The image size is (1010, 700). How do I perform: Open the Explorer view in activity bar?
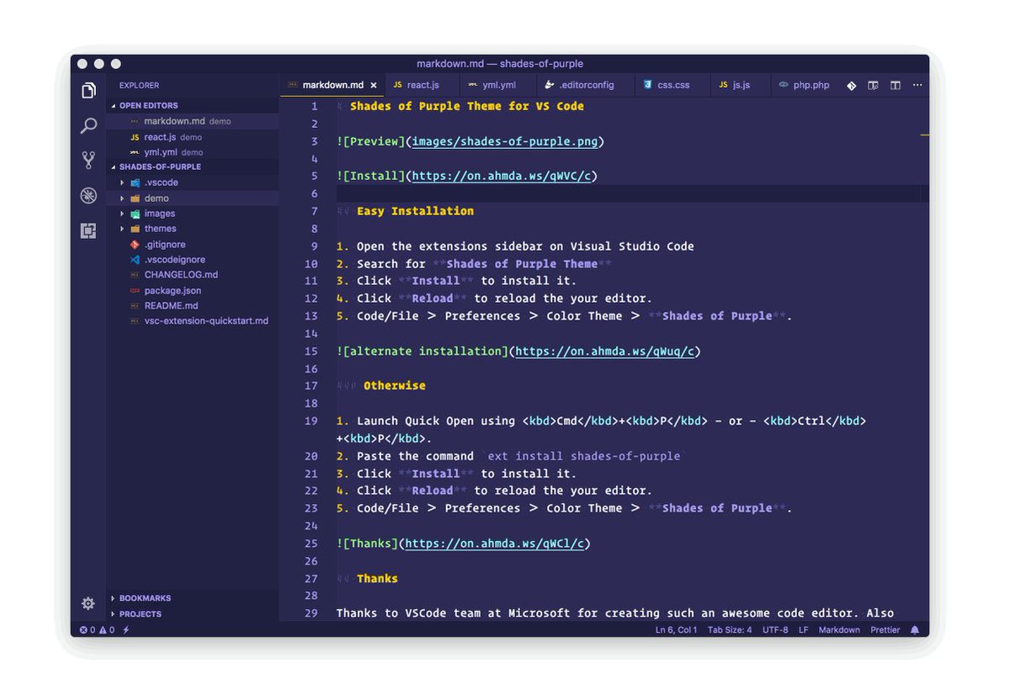point(88,90)
